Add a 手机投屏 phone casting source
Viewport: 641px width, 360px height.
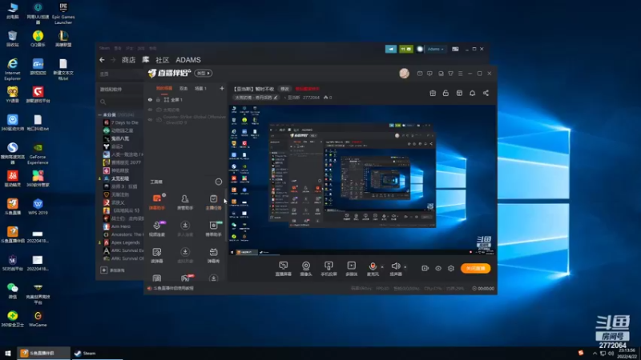[329, 269]
